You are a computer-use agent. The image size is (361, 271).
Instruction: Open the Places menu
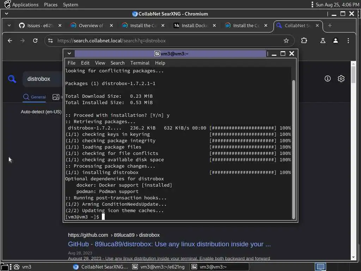click(51, 5)
